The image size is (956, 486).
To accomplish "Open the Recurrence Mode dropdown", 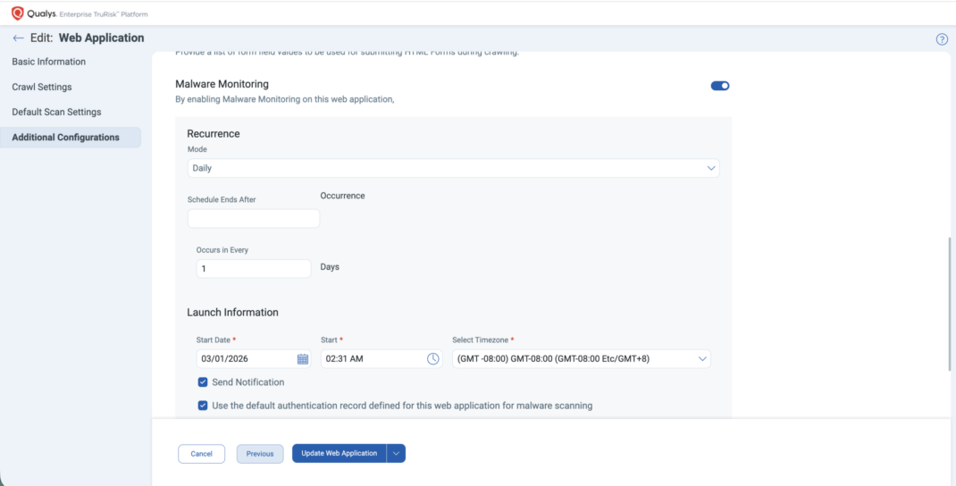I will 453,168.
